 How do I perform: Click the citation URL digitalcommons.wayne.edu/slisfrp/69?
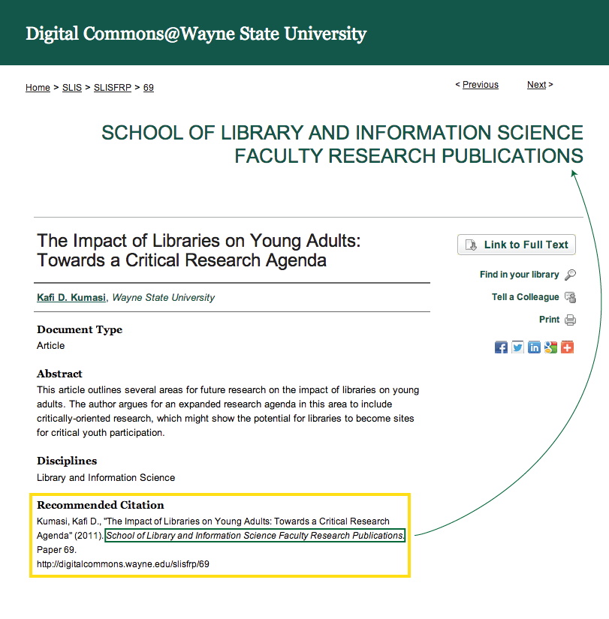tap(123, 563)
